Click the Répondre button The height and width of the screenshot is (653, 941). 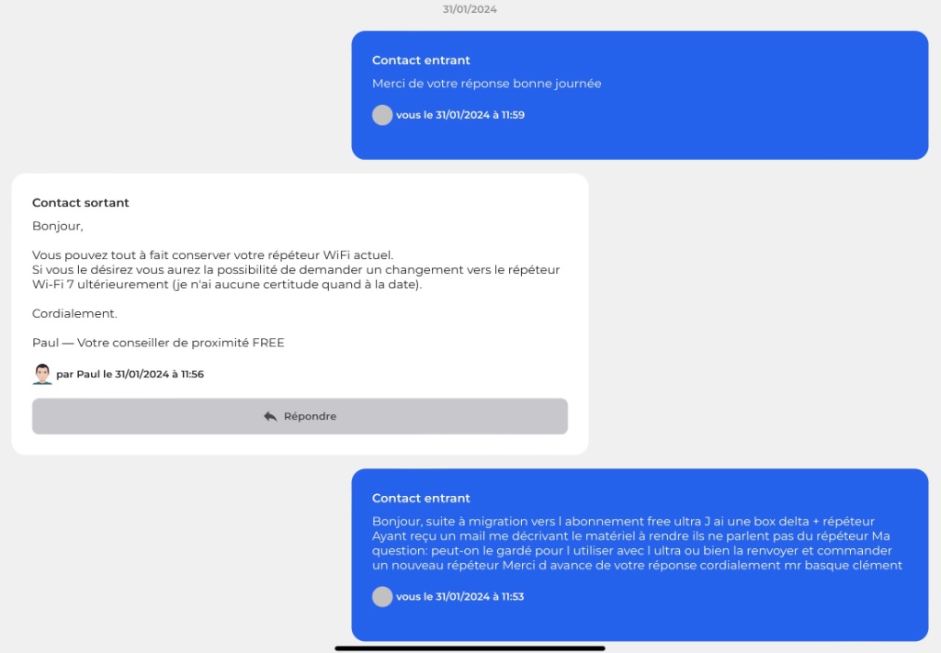(300, 416)
